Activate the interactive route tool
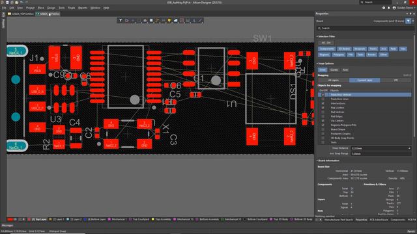417x234 pixels. click(x=157, y=20)
